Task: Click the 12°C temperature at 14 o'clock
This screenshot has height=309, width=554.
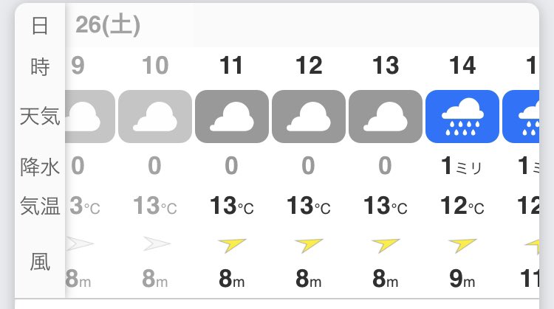Action: pyautogui.click(x=462, y=206)
